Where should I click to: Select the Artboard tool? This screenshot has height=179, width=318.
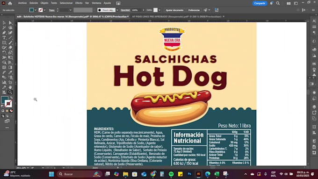click(x=10, y=82)
